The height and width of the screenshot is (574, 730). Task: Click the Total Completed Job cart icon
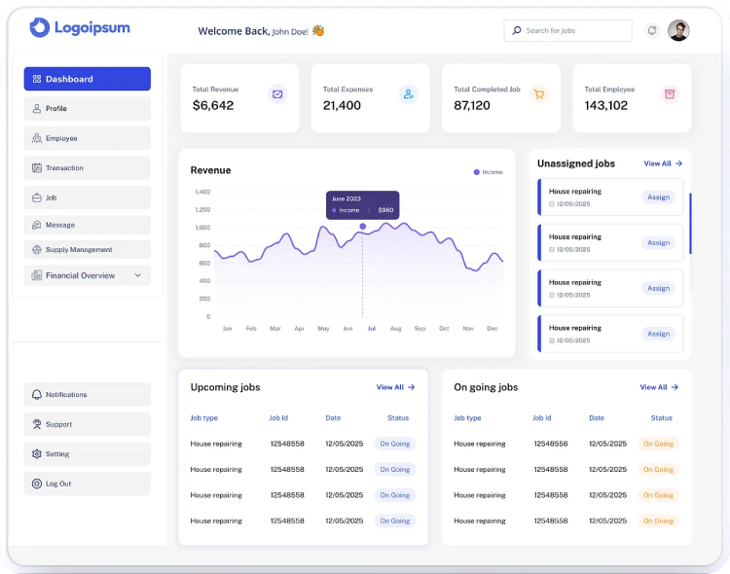(538, 94)
